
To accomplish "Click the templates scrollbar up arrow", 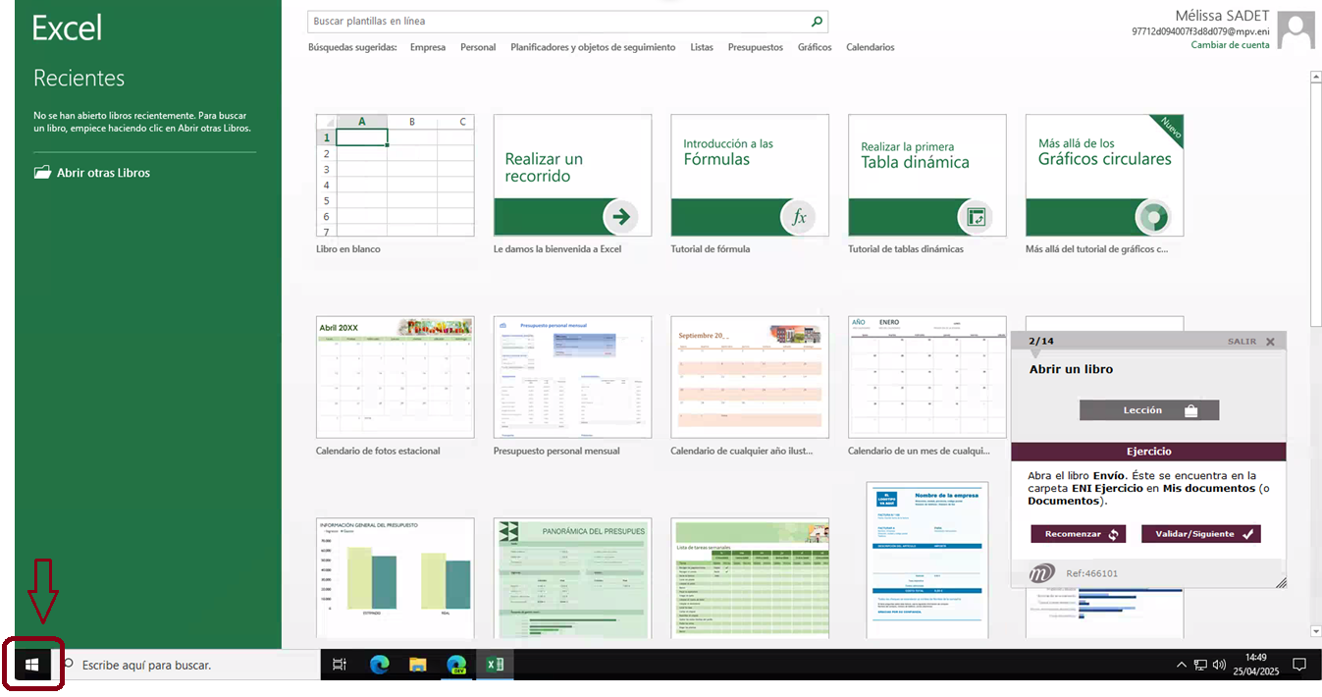I will coord(1315,76).
